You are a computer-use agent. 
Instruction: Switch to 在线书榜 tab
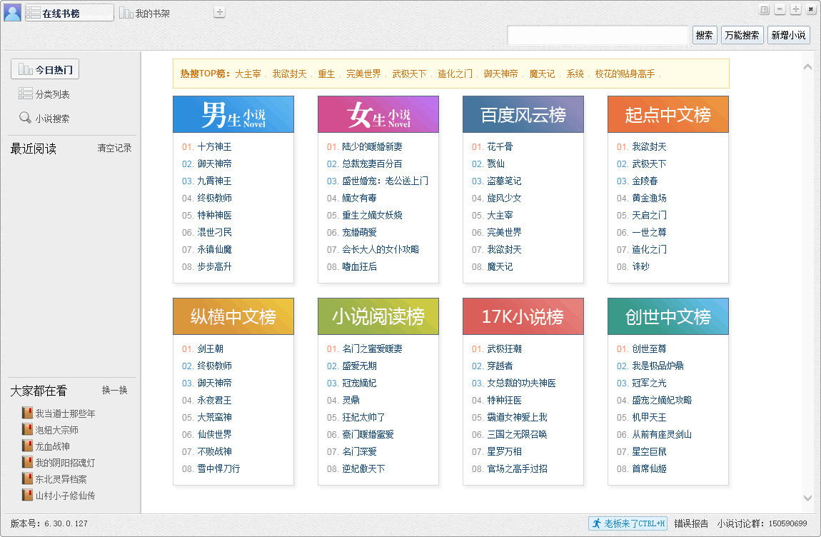point(69,13)
